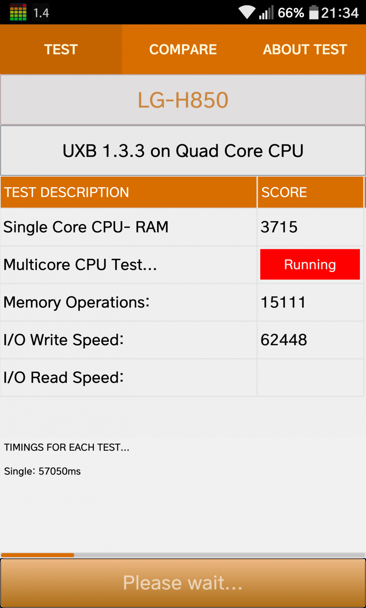
Task: Click the TEST DESCRIPTION column header
Action: tap(128, 192)
